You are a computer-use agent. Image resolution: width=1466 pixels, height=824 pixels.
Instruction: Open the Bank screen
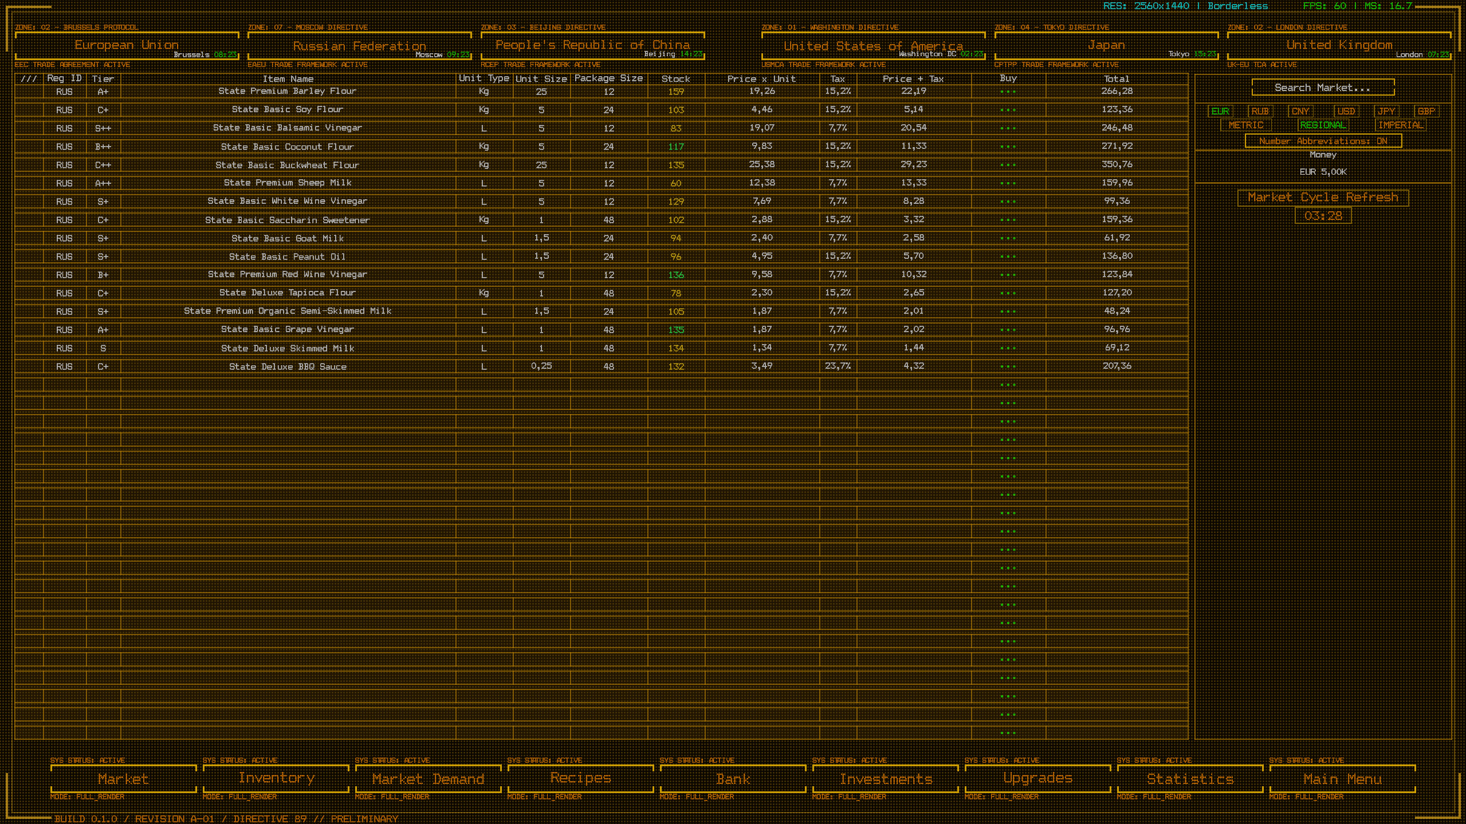pyautogui.click(x=733, y=779)
